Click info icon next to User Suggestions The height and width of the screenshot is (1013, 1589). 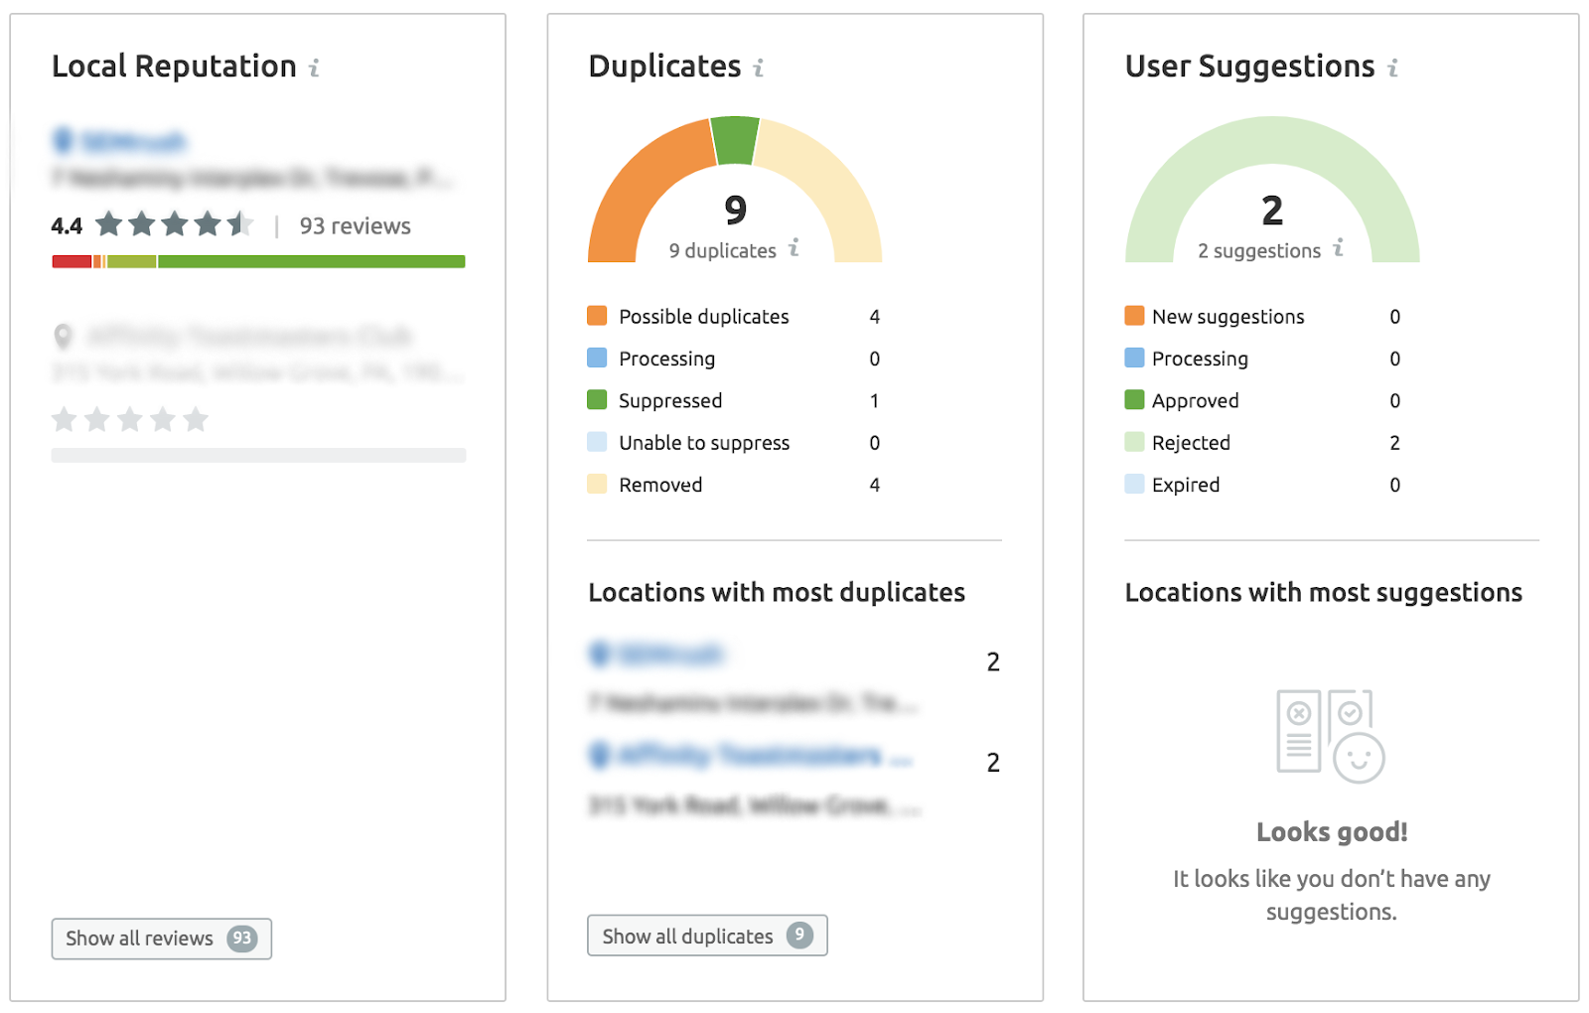click(x=1392, y=68)
